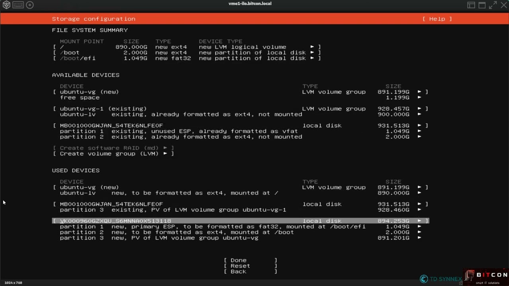The image size is (509, 286).
Task: Close the remote console window
Action: 503,5
